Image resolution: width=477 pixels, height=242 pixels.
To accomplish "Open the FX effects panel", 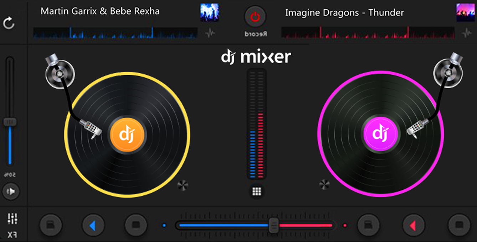I will click(12, 235).
